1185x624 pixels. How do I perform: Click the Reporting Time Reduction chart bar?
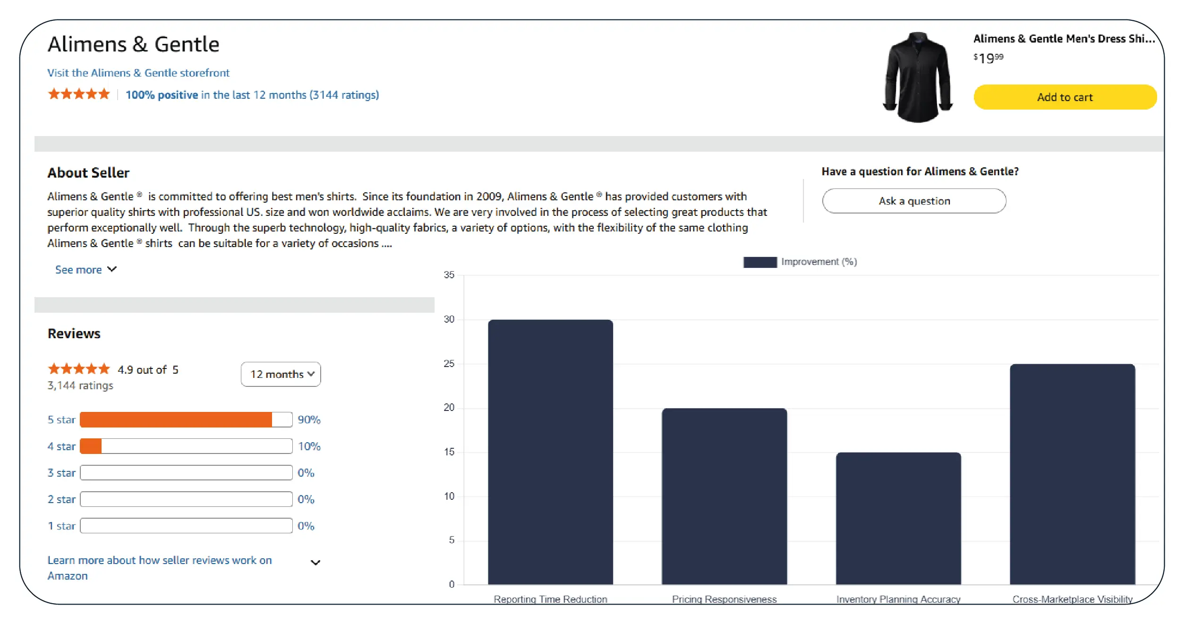(x=550, y=452)
